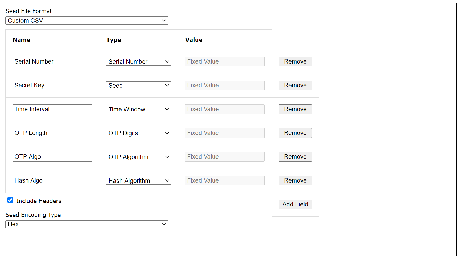The image size is (460, 260).
Task: Click the Secret Key name field
Action: point(52,86)
